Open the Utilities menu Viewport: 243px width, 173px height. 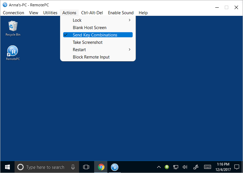50,13
